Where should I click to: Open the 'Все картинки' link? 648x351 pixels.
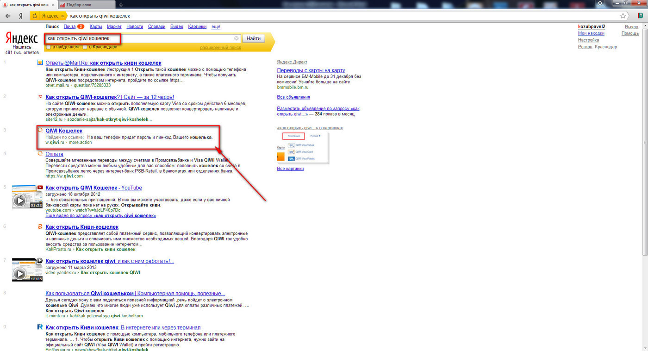coord(290,169)
